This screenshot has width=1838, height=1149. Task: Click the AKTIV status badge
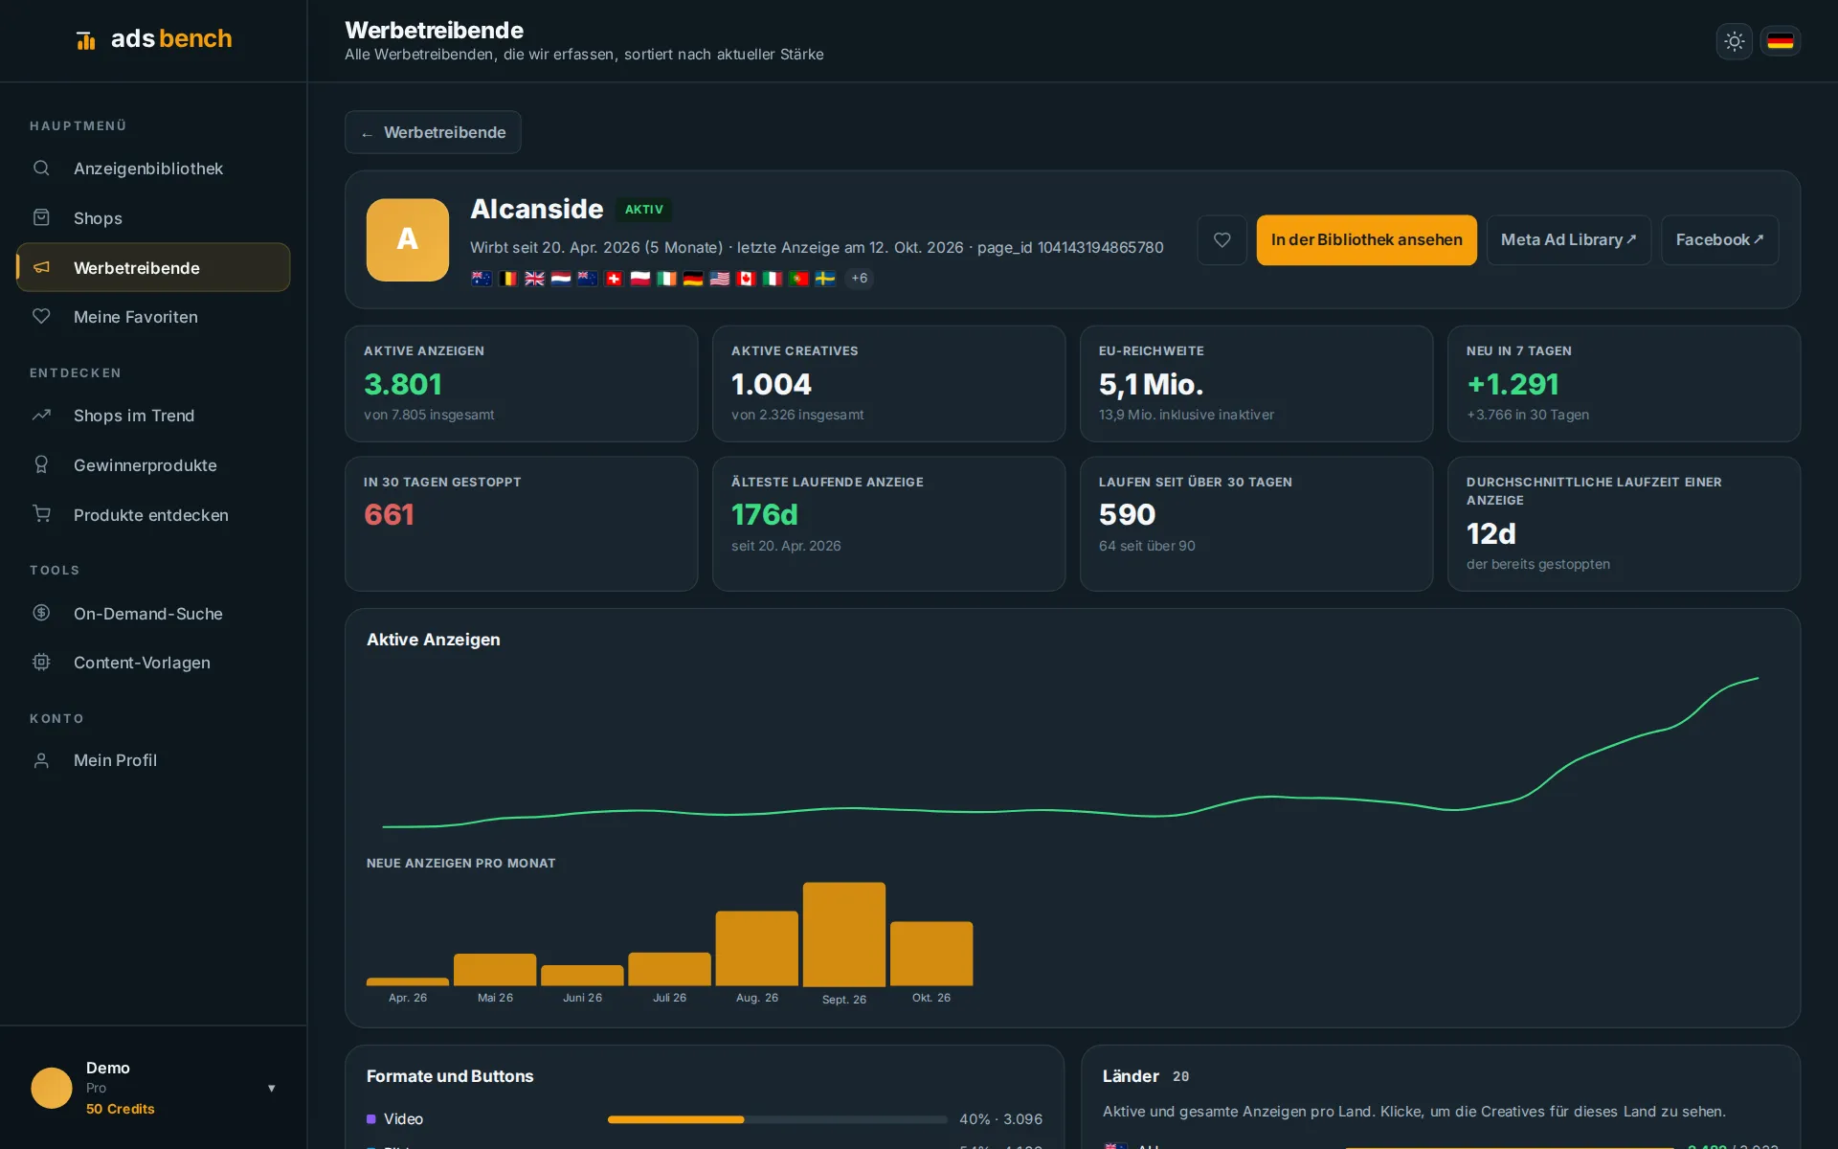[643, 210]
